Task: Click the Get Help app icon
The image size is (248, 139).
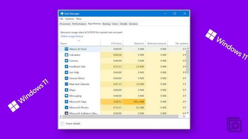Action: coord(67,72)
